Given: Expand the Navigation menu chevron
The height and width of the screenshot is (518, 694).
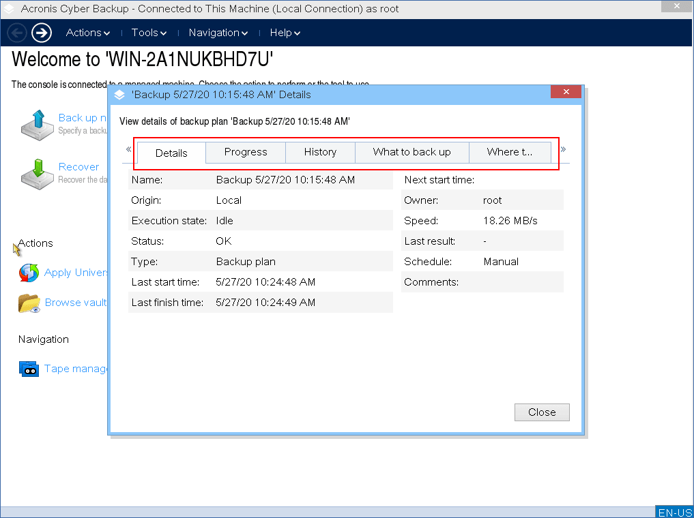Looking at the screenshot, I should (245, 33).
